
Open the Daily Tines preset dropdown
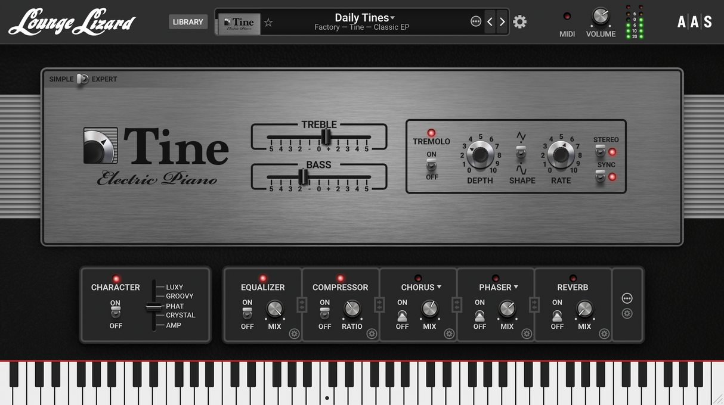364,18
